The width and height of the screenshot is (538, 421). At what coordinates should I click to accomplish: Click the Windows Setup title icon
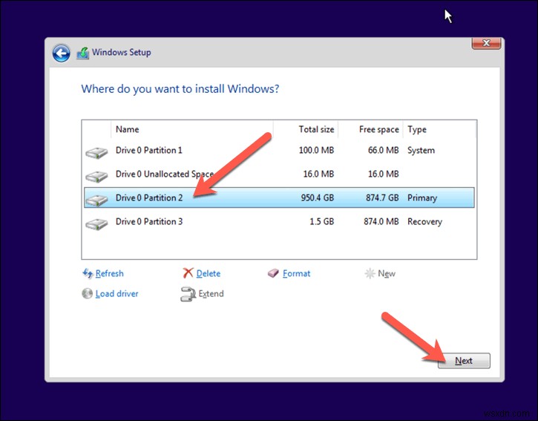[x=82, y=53]
